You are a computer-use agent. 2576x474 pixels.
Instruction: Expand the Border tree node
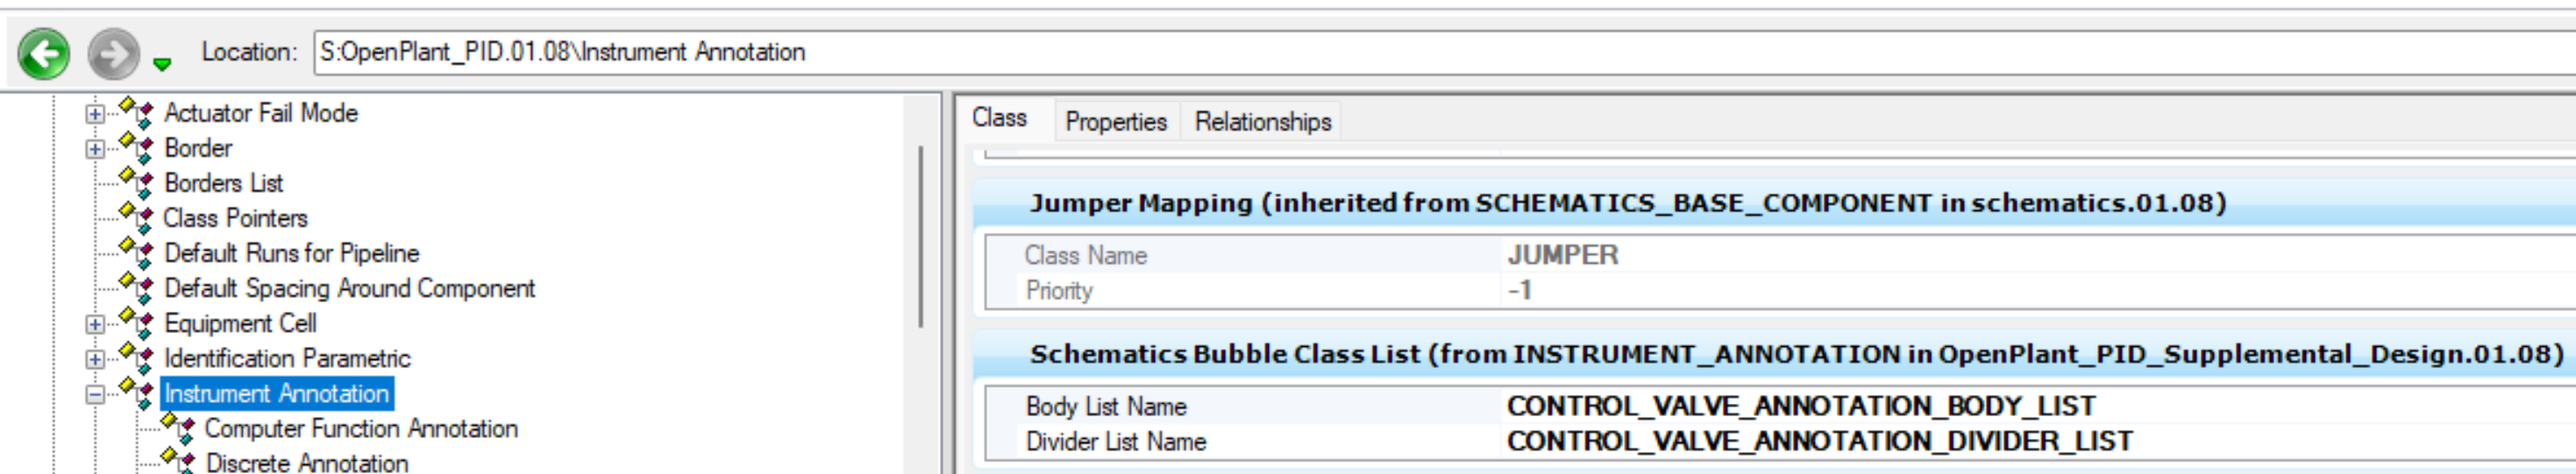pyautogui.click(x=95, y=149)
